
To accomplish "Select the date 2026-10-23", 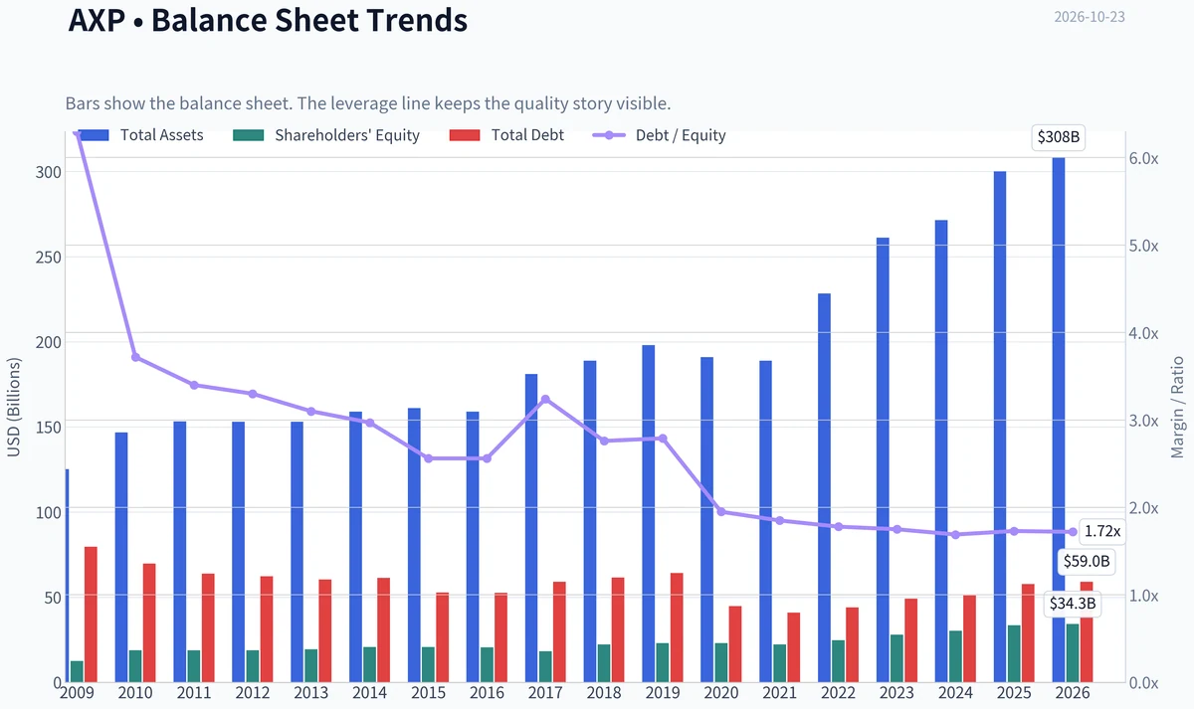I will 1090,17.
